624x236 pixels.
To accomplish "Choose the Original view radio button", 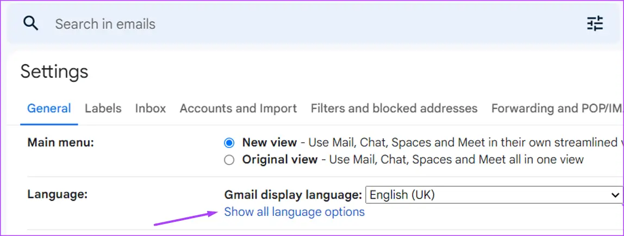I will [229, 160].
